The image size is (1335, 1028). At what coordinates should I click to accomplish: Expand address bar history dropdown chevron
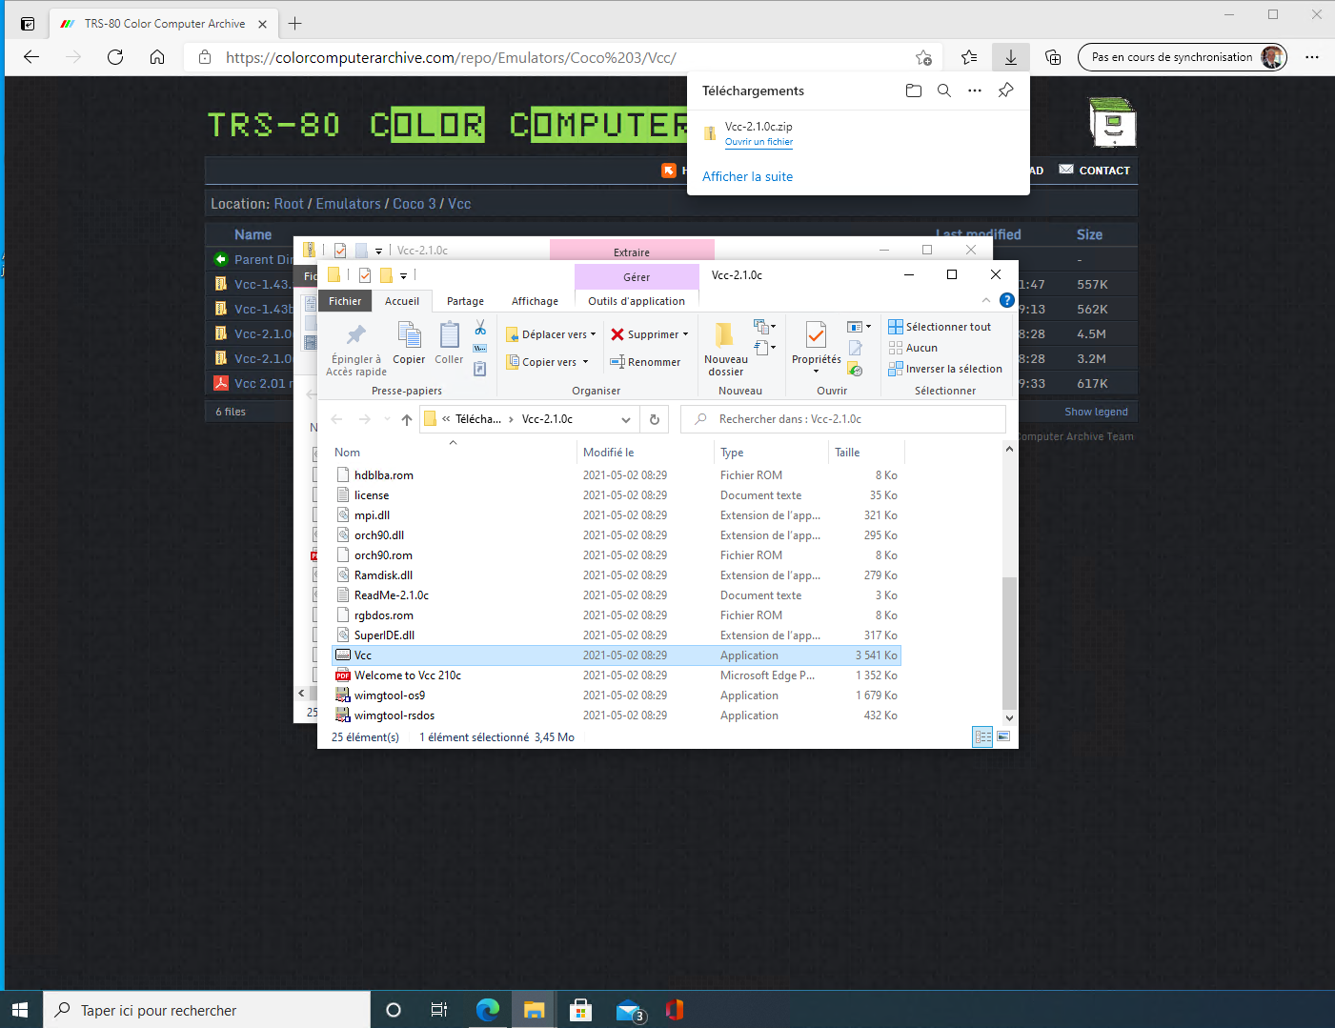click(626, 419)
